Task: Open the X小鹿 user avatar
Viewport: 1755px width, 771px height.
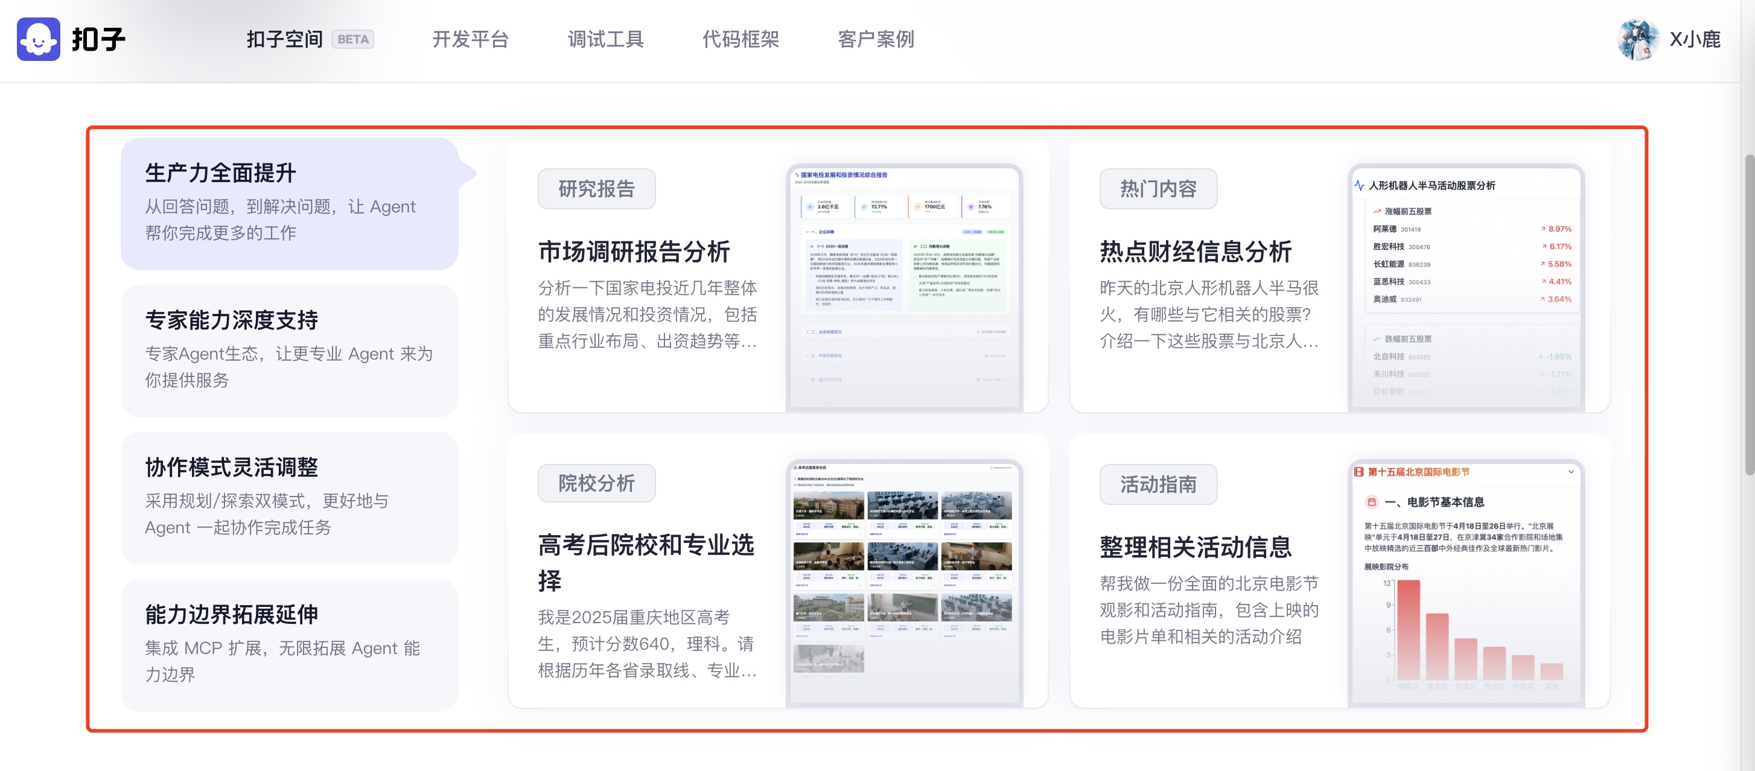Action: pos(1638,39)
